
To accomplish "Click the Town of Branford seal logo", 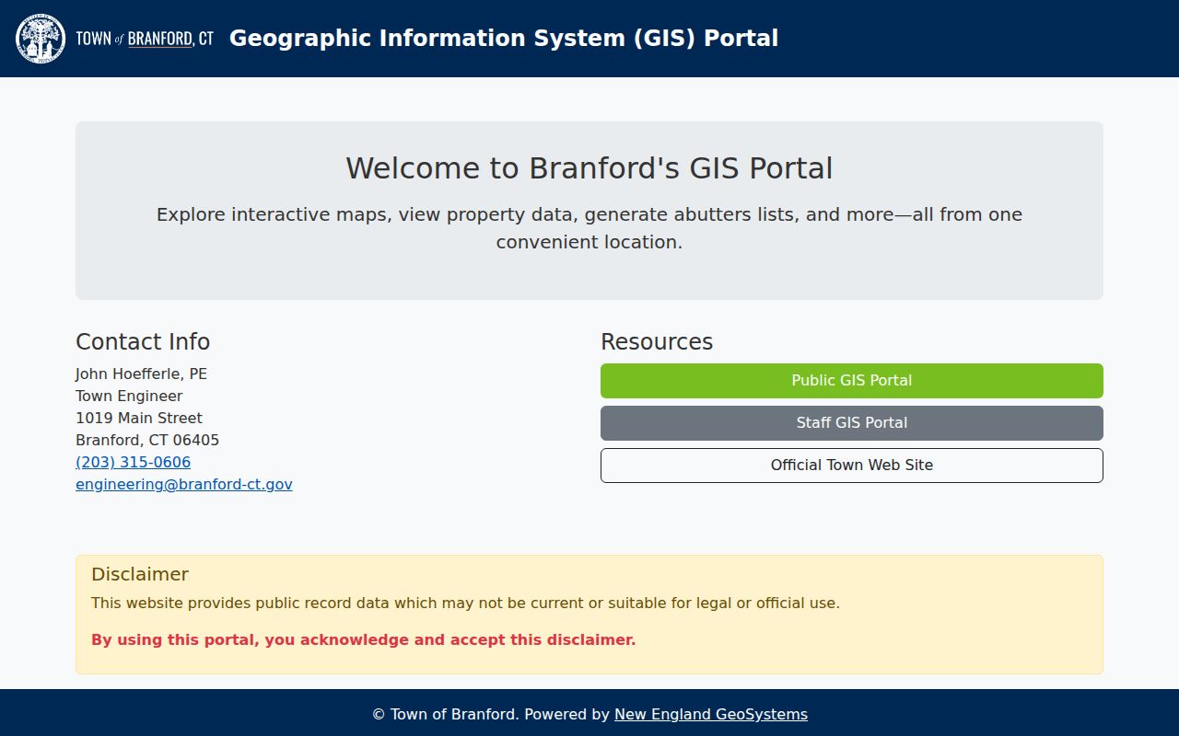I will tap(41, 39).
